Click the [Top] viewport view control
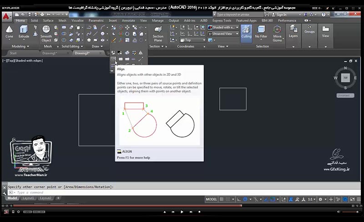Viewport: 364px width, 222px height. point(10,61)
